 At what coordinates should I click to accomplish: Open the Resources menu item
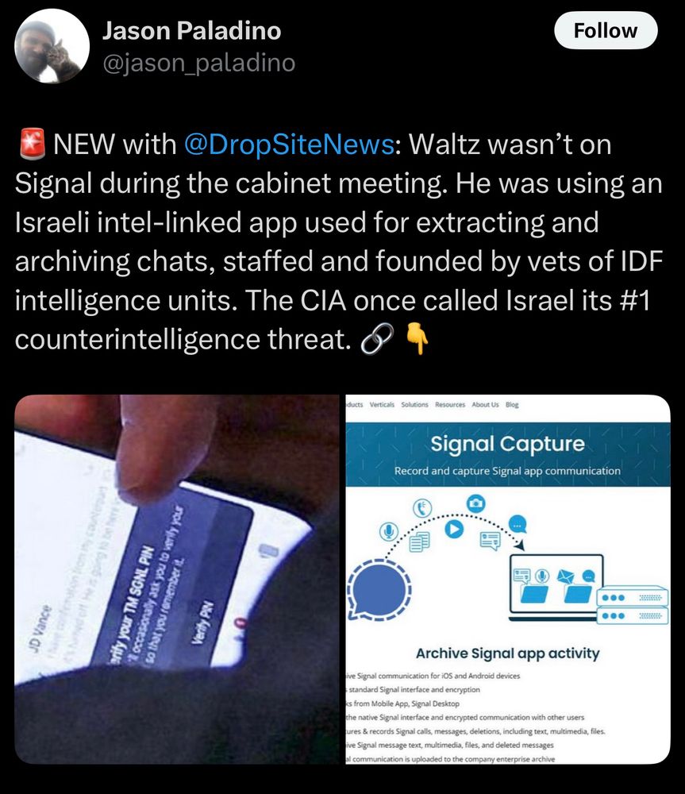[x=450, y=405]
